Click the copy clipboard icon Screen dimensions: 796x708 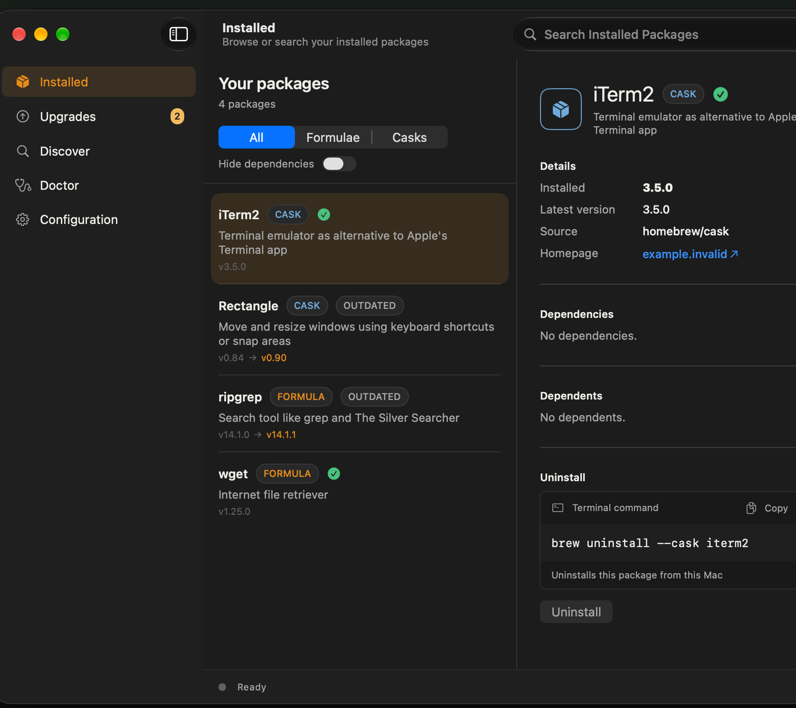click(751, 508)
